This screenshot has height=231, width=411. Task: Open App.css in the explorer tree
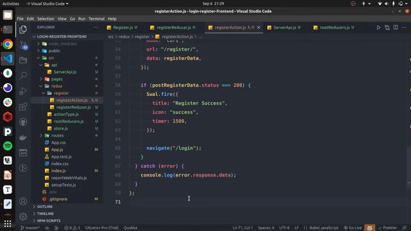point(58,142)
